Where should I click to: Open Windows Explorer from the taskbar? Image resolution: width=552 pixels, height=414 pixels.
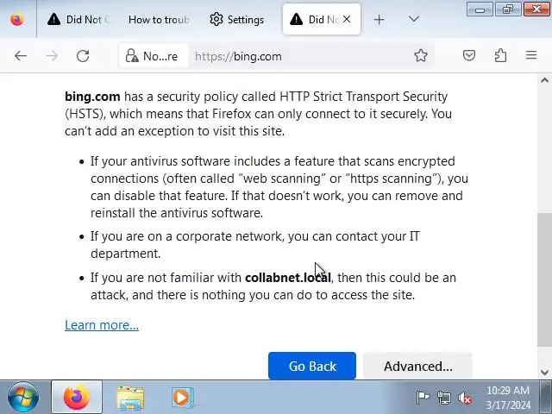[x=130, y=398]
